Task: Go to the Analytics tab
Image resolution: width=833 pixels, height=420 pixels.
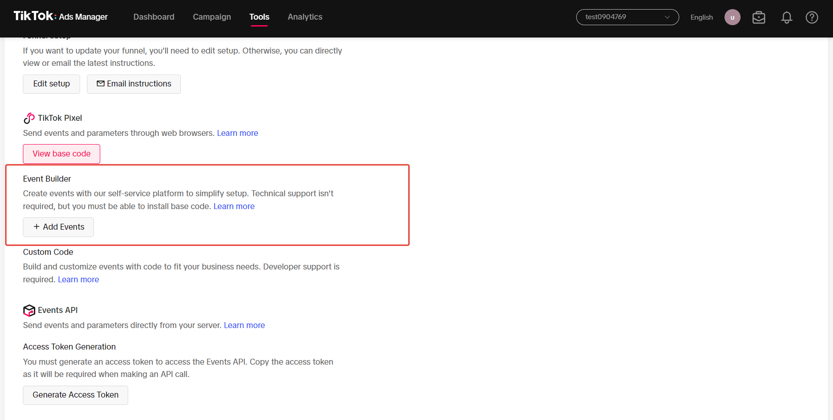Action: tap(305, 17)
